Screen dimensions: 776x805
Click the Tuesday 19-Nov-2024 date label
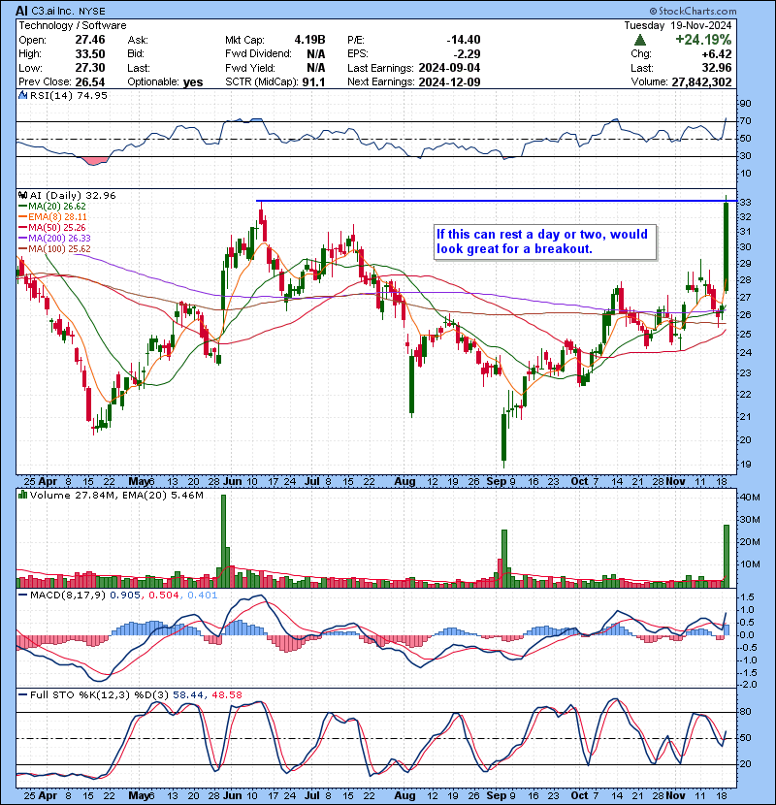point(678,25)
